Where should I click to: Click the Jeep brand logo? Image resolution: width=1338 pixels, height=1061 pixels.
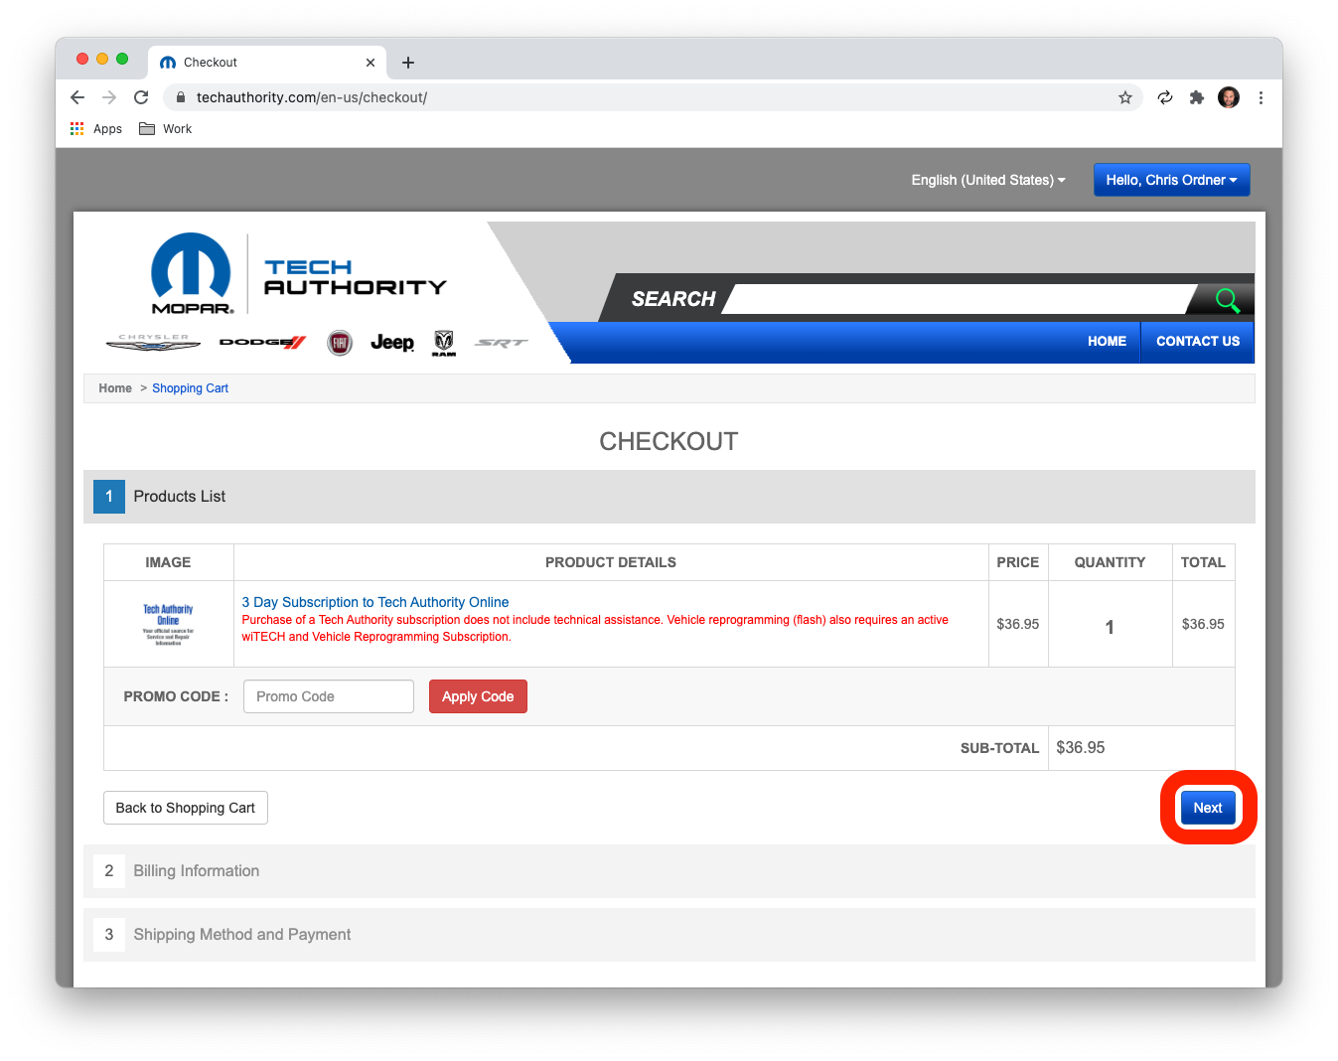(x=392, y=343)
